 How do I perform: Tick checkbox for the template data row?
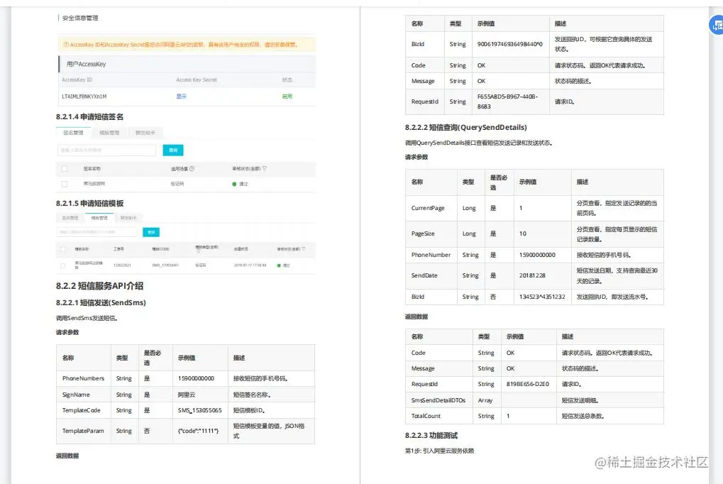(x=62, y=265)
